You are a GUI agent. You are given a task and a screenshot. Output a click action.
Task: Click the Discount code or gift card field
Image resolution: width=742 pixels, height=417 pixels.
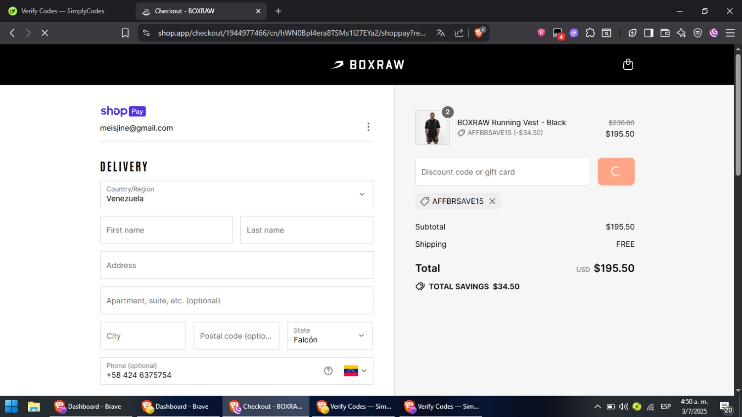tap(503, 172)
